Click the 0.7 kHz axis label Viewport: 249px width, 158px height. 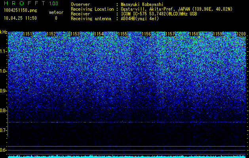tap(3, 130)
